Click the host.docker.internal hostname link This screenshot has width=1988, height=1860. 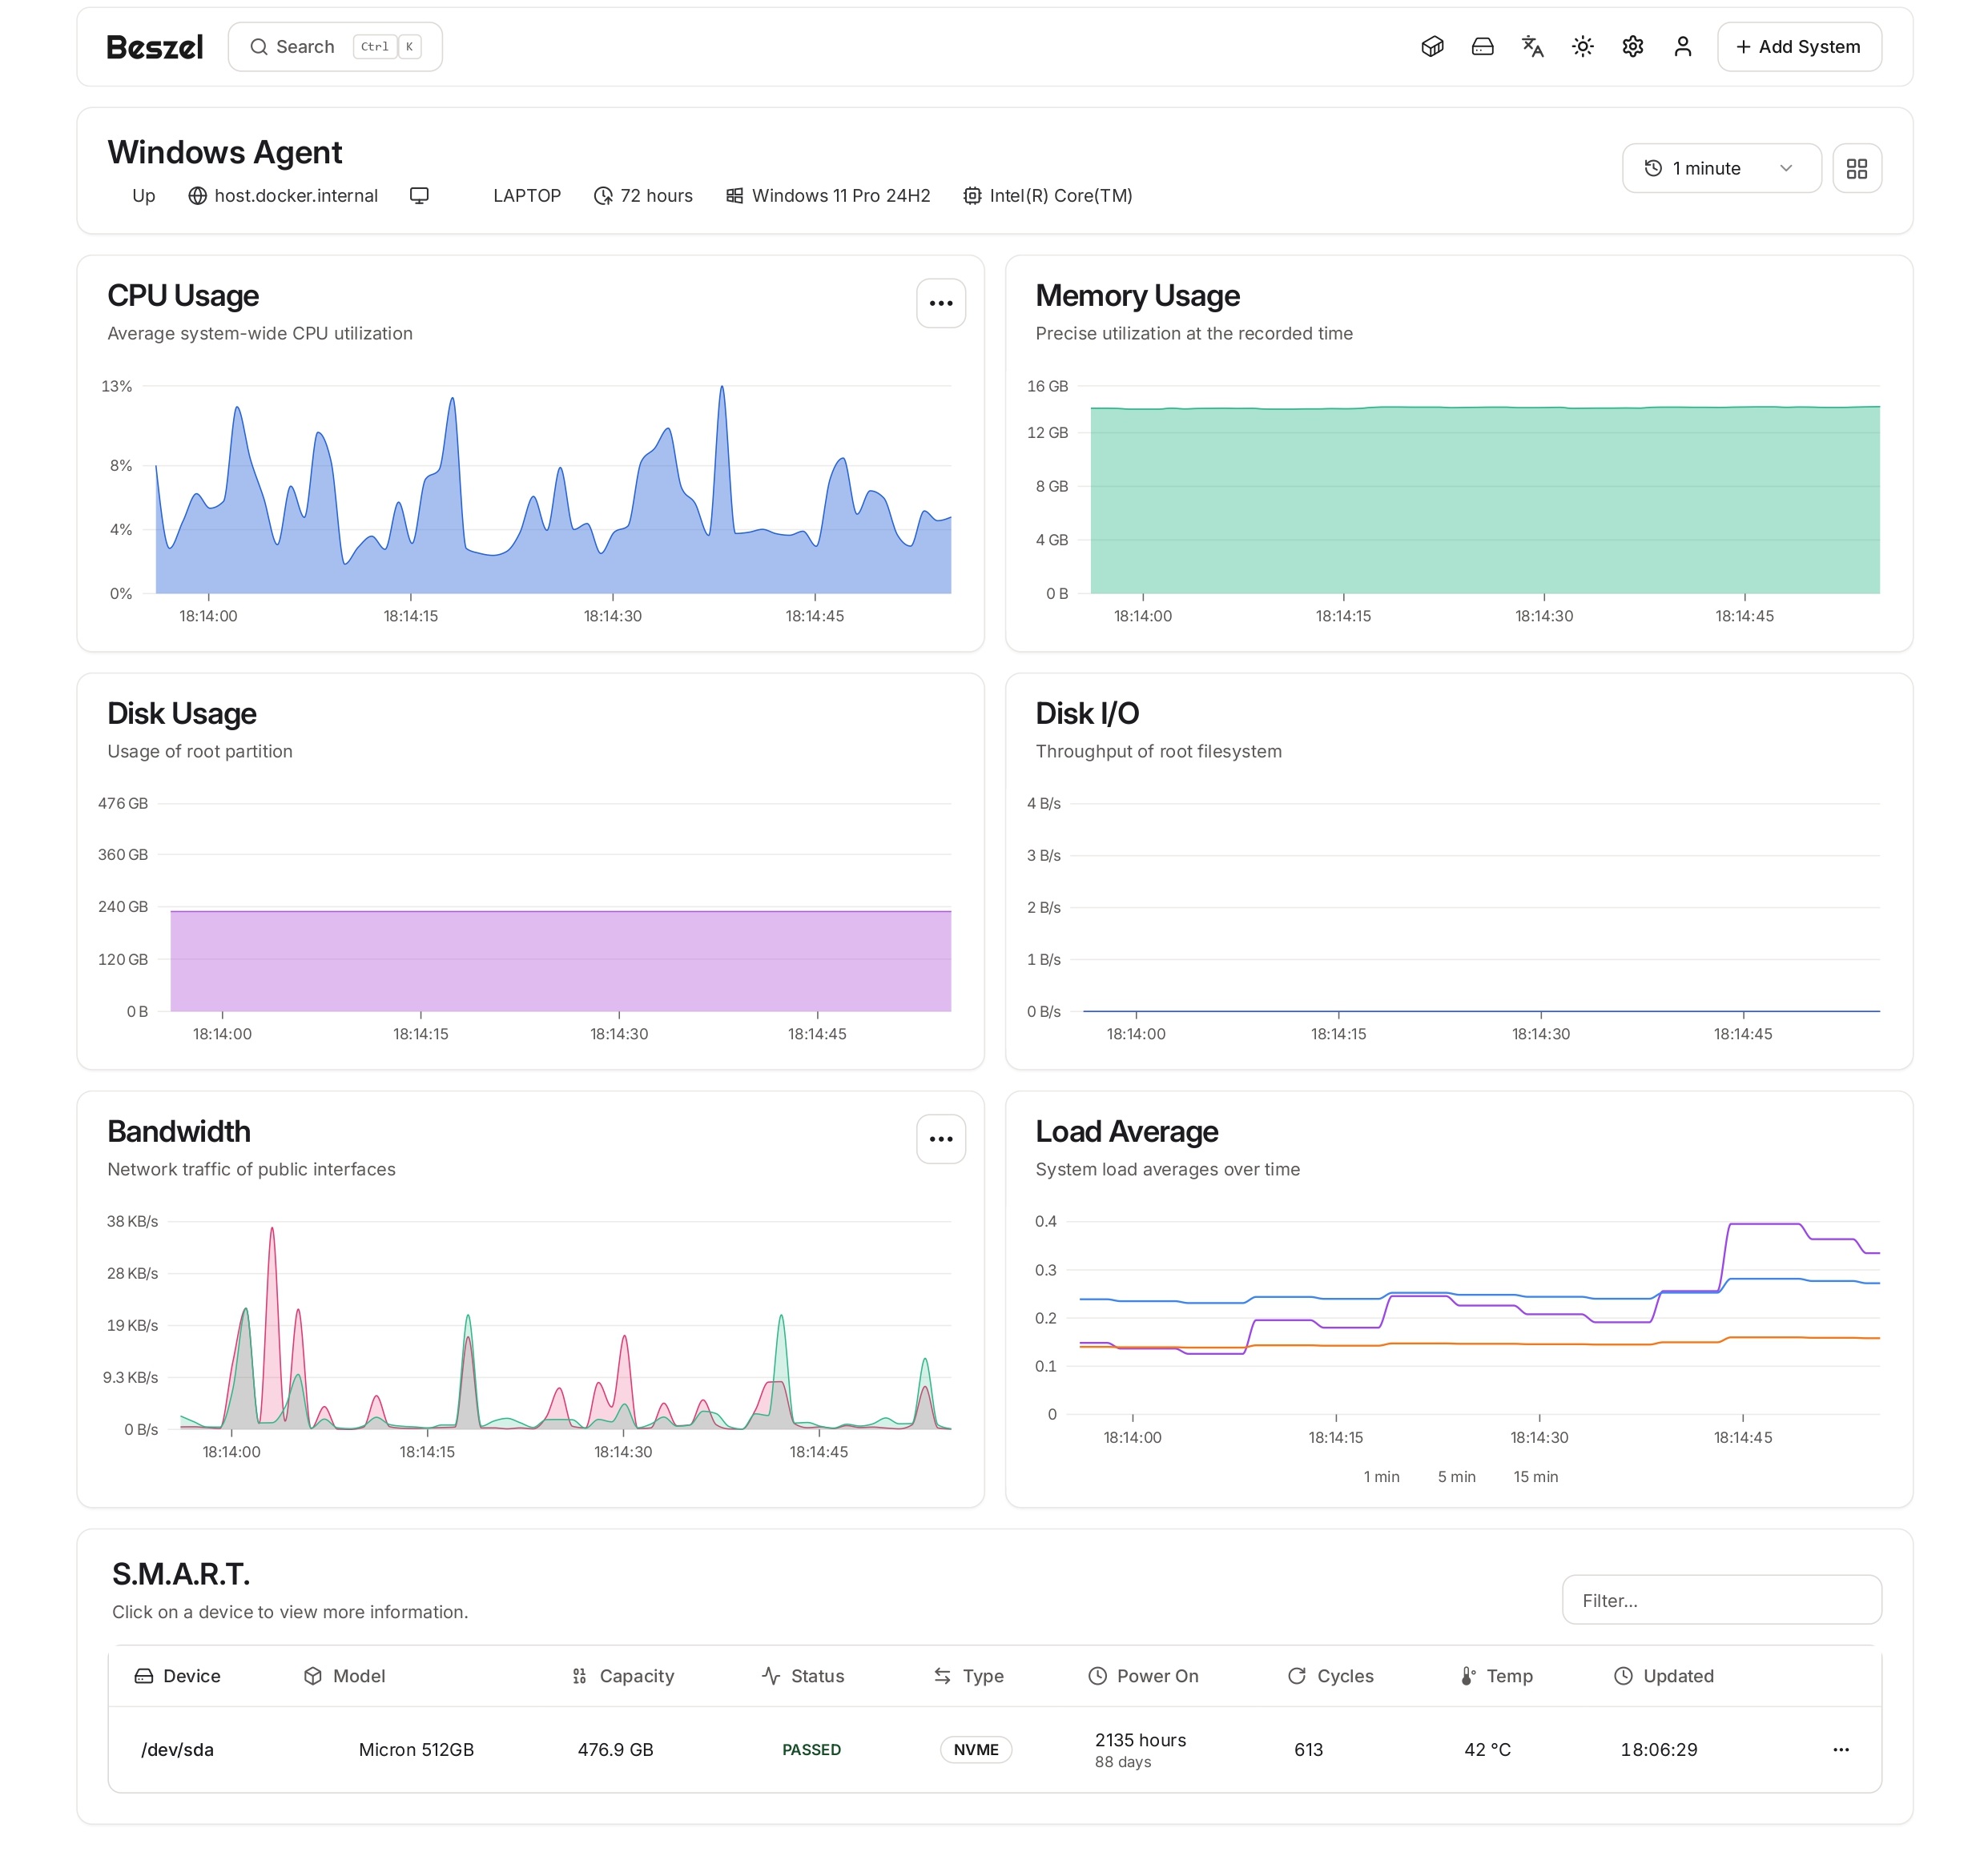click(x=296, y=195)
